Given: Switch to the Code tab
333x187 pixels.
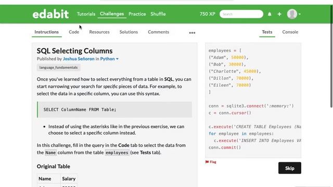Looking at the screenshot, I should tap(74, 32).
